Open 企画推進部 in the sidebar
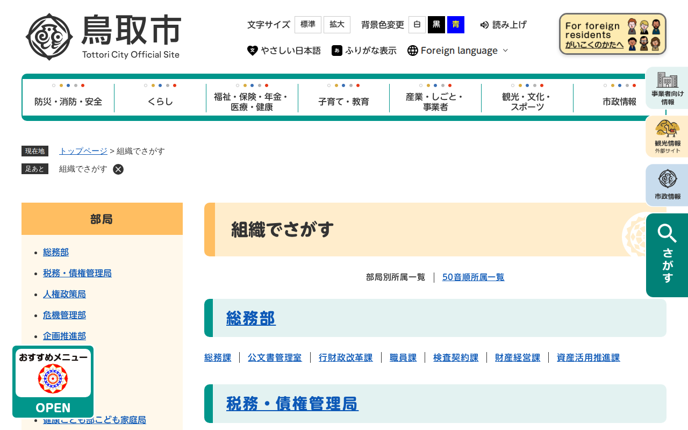 tap(64, 336)
